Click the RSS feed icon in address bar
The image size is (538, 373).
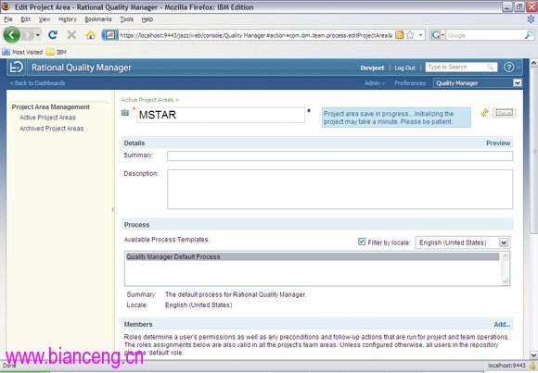coord(400,35)
